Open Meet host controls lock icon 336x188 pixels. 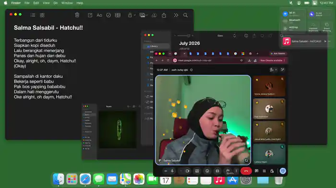(x=272, y=171)
